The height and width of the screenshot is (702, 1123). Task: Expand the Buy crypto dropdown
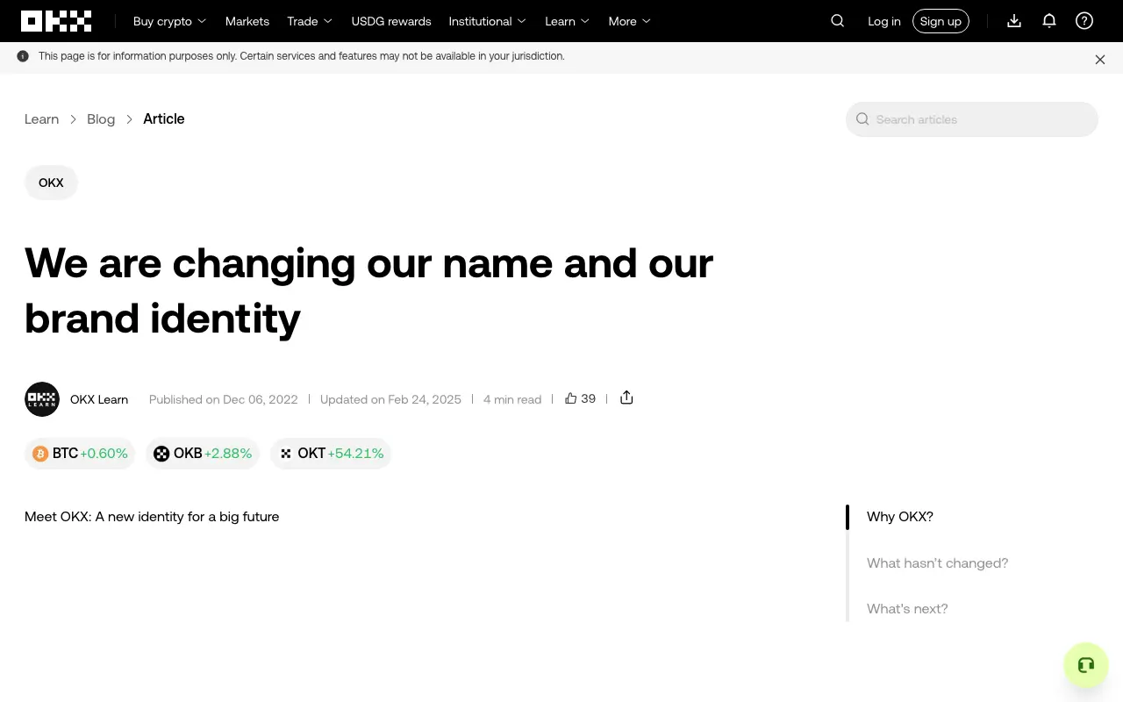[x=169, y=21]
